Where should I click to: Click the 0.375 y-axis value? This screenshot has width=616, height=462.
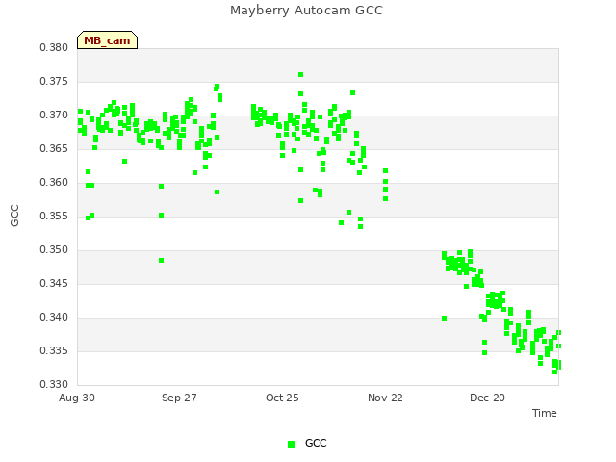coord(54,81)
